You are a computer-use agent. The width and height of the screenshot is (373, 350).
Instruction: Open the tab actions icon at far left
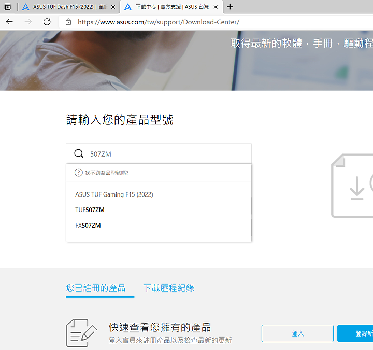coord(8,7)
